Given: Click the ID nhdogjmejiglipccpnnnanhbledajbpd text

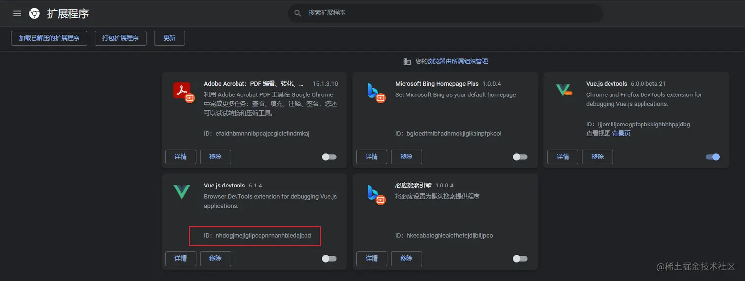Looking at the screenshot, I should [258, 236].
